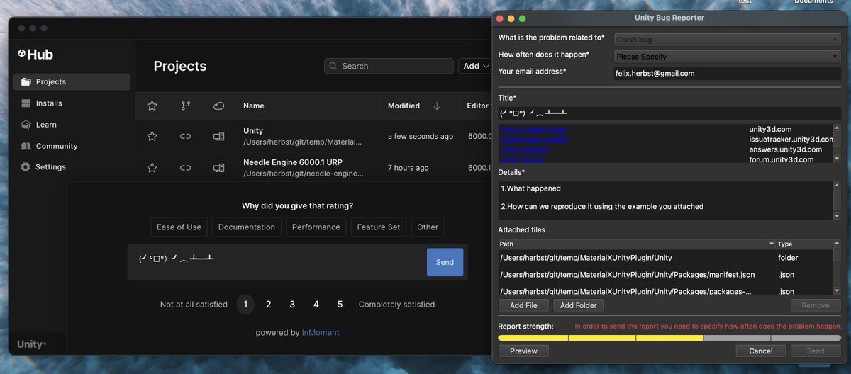Click the Details text area

(x=665, y=200)
